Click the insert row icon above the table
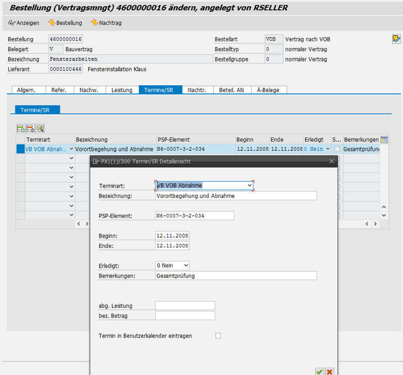403x375 pixels. point(21,129)
